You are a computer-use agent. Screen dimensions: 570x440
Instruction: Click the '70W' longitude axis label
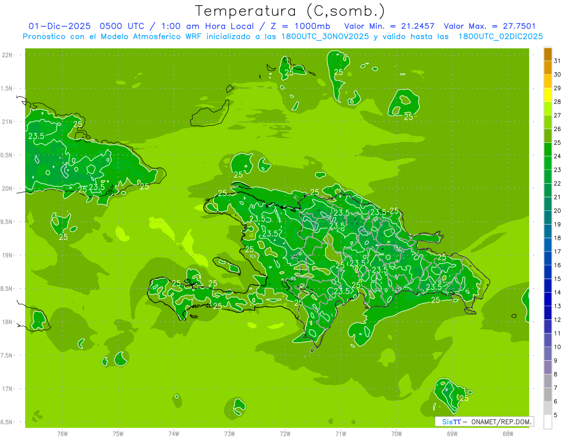click(397, 433)
